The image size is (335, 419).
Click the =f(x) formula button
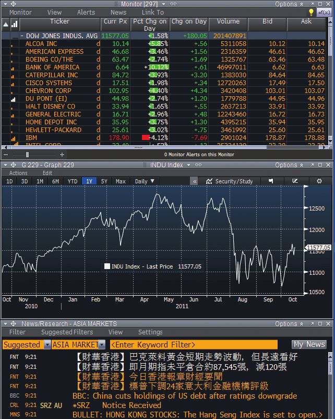point(324,13)
